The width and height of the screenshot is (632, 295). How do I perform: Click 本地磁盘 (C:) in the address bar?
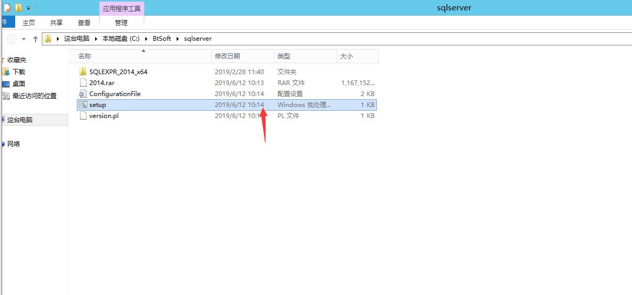click(121, 39)
